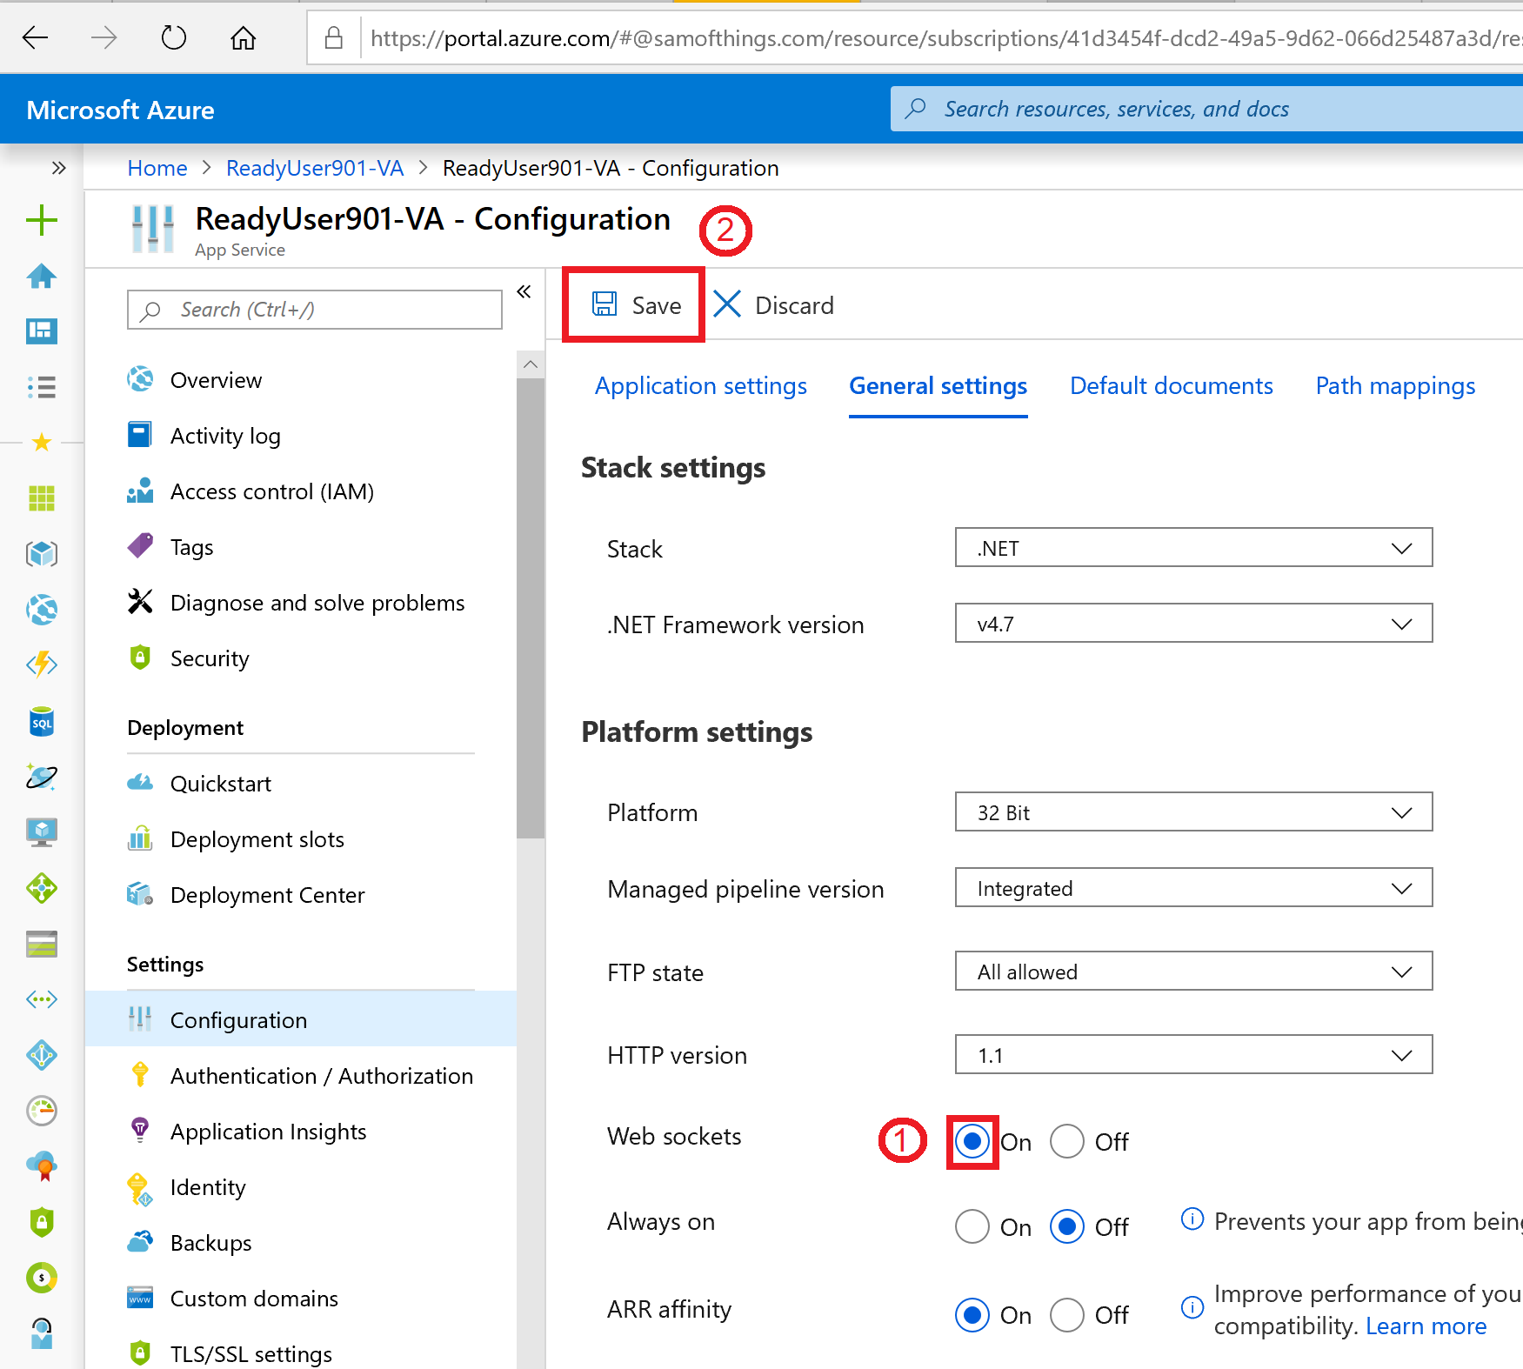Switch to the Application settings tab
The image size is (1523, 1369).
tap(700, 386)
